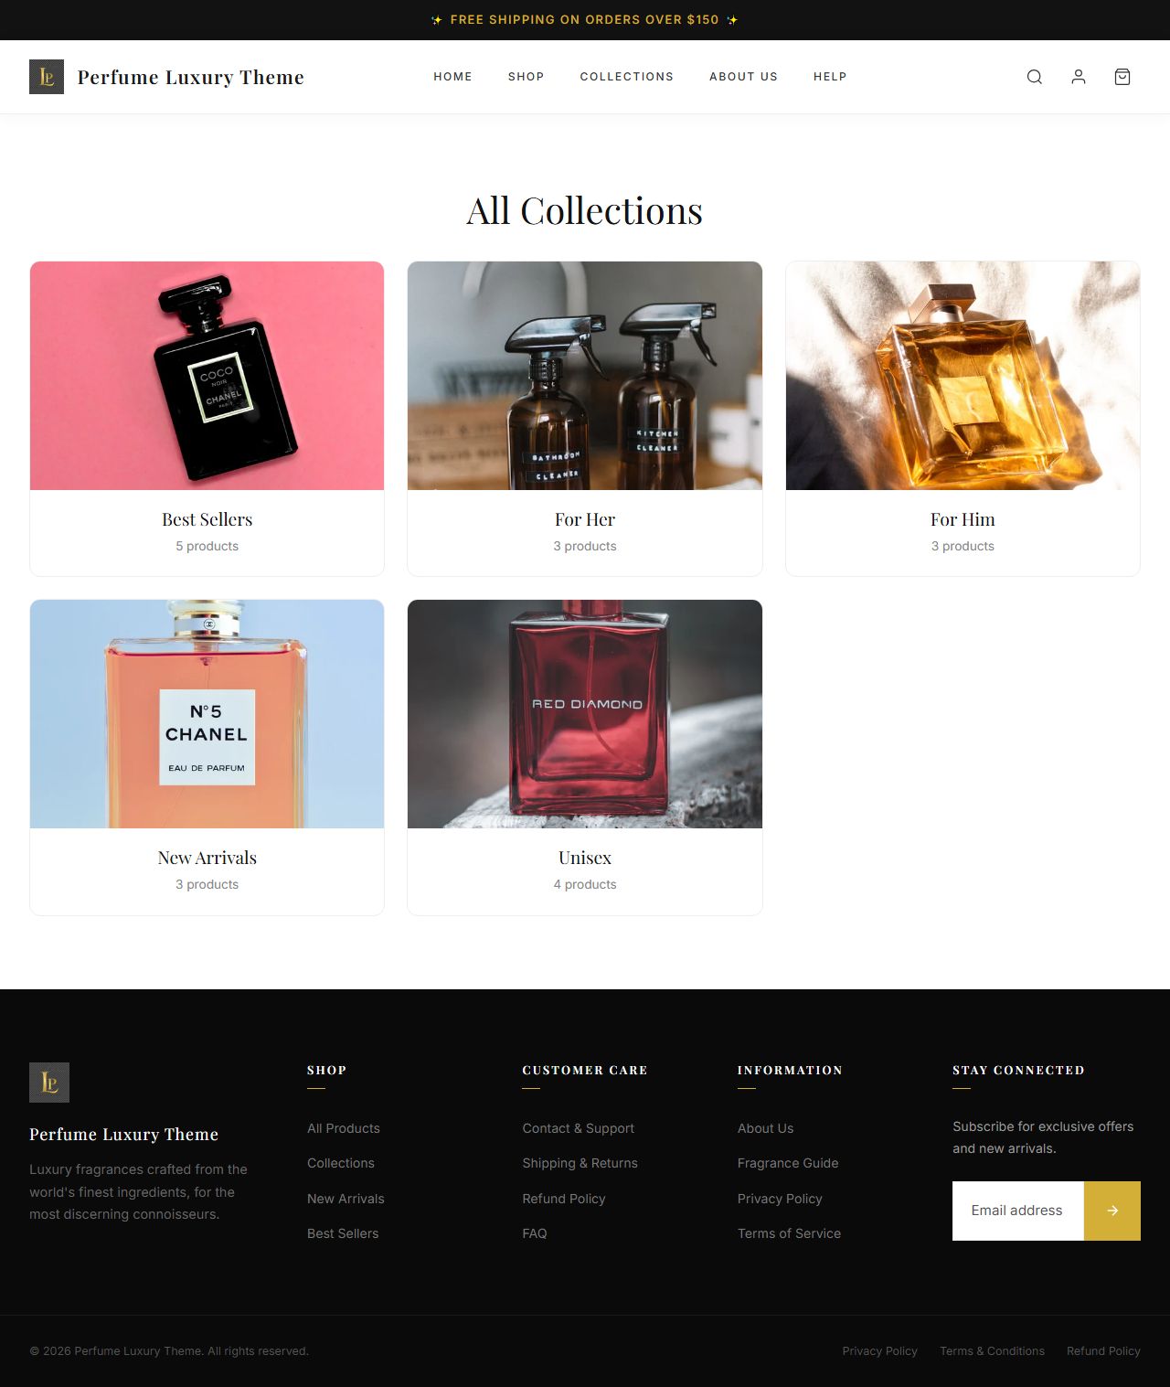Image resolution: width=1170 pixels, height=1387 pixels.
Task: Click the New Arrivals collection title
Action: tap(207, 858)
